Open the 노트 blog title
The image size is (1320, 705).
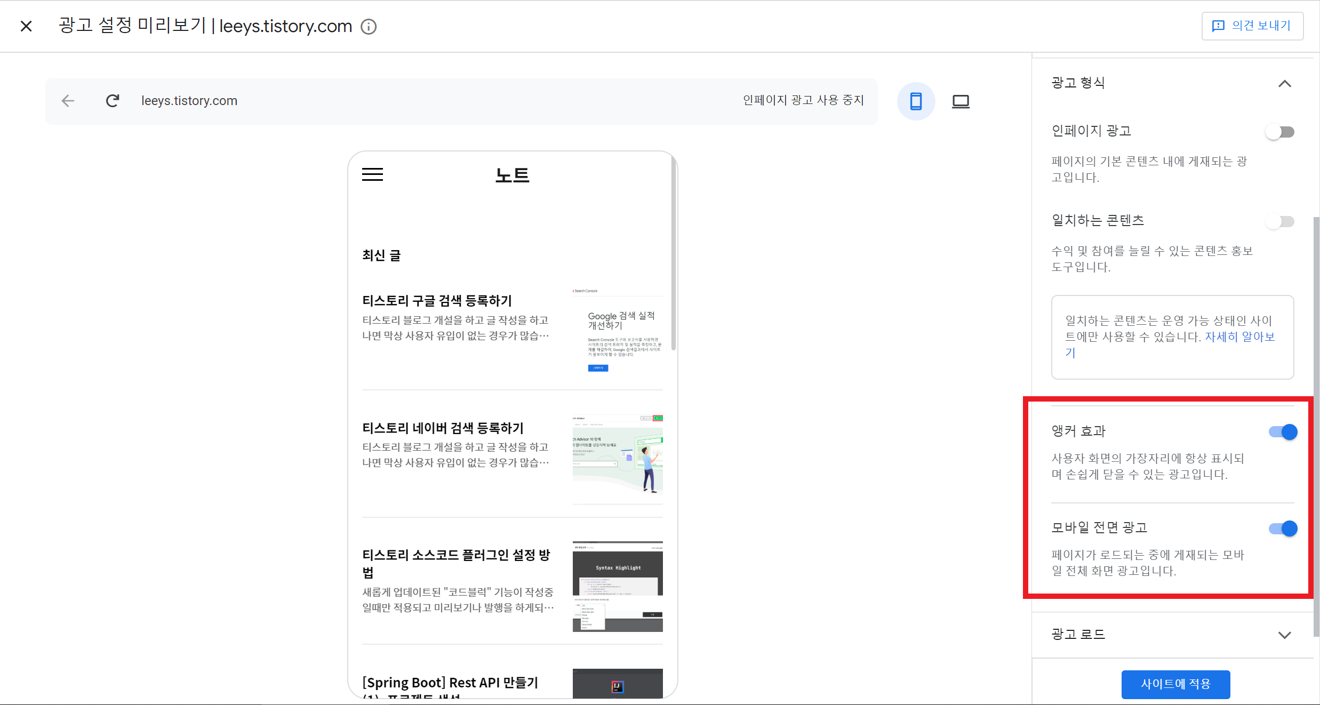tap(512, 175)
